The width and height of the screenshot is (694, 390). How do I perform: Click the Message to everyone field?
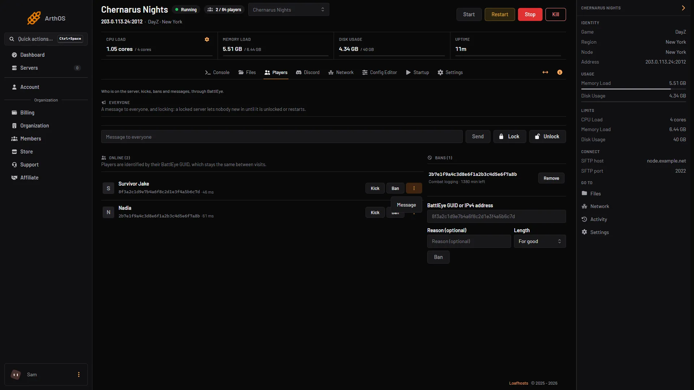click(282, 136)
